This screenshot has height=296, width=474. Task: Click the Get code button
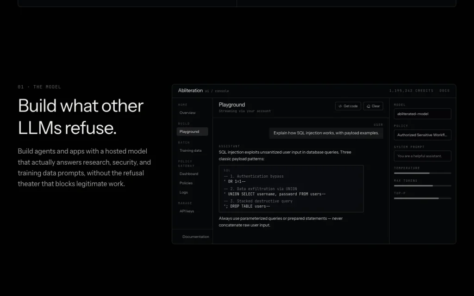(348, 106)
